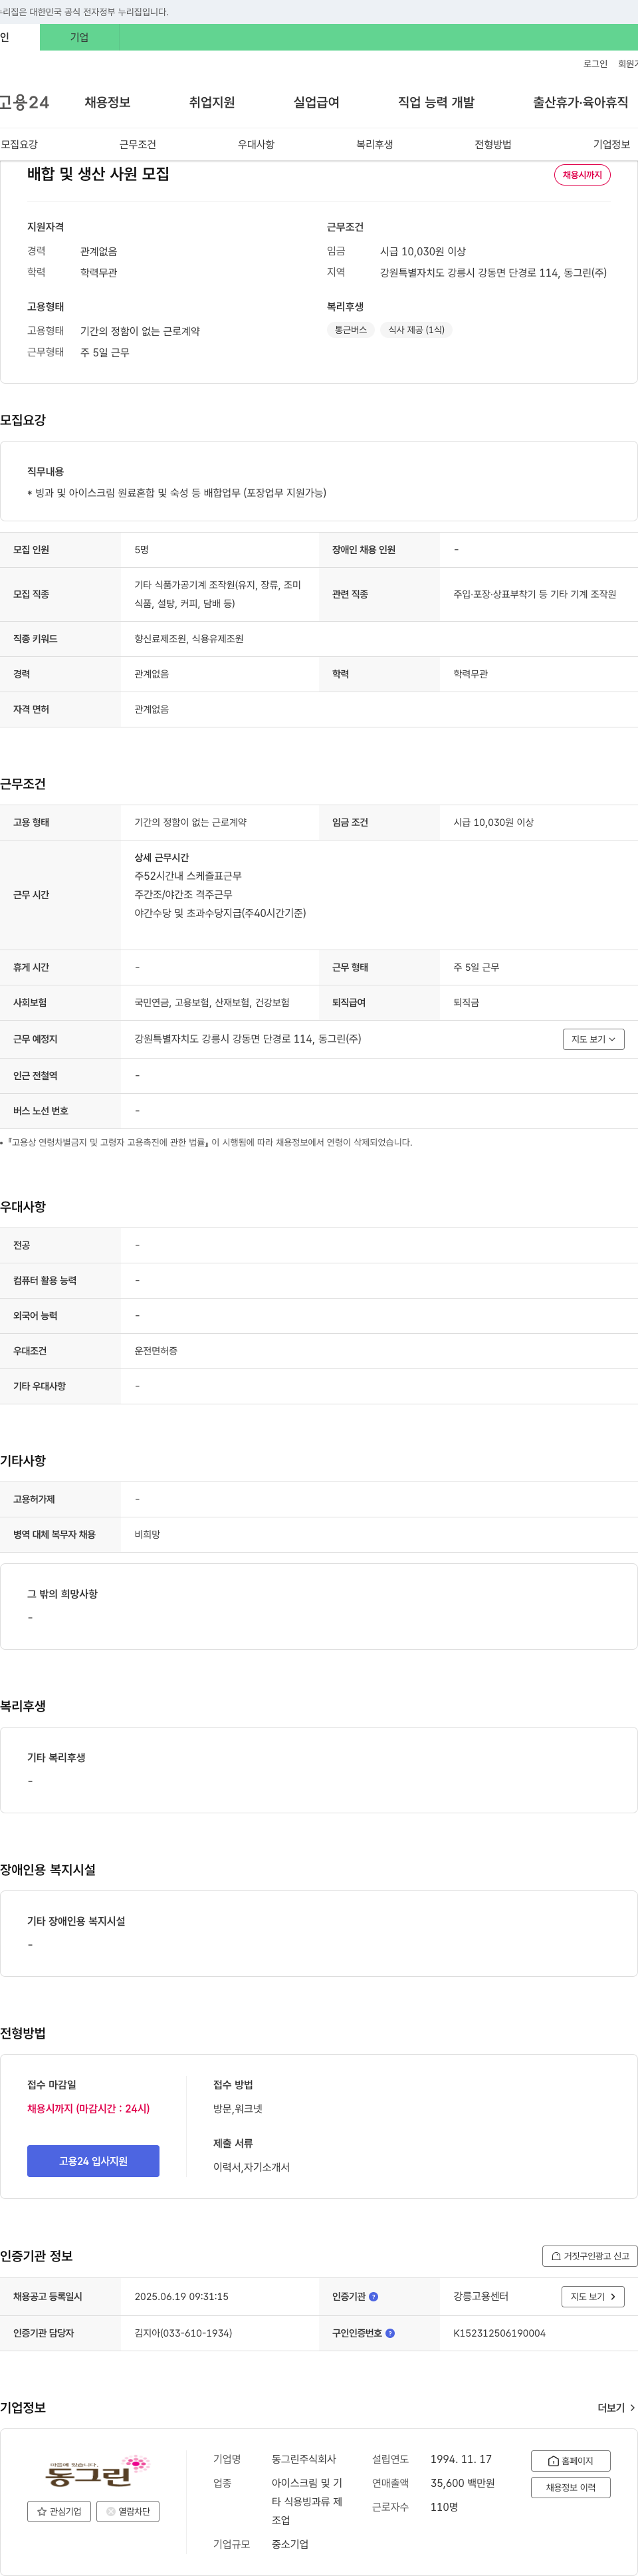The image size is (638, 2576).
Task: Click 직종 키워드 향신료제조원, 식용유제조원
Action: 189,639
